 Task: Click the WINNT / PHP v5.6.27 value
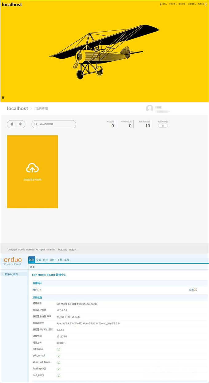(x=68, y=317)
